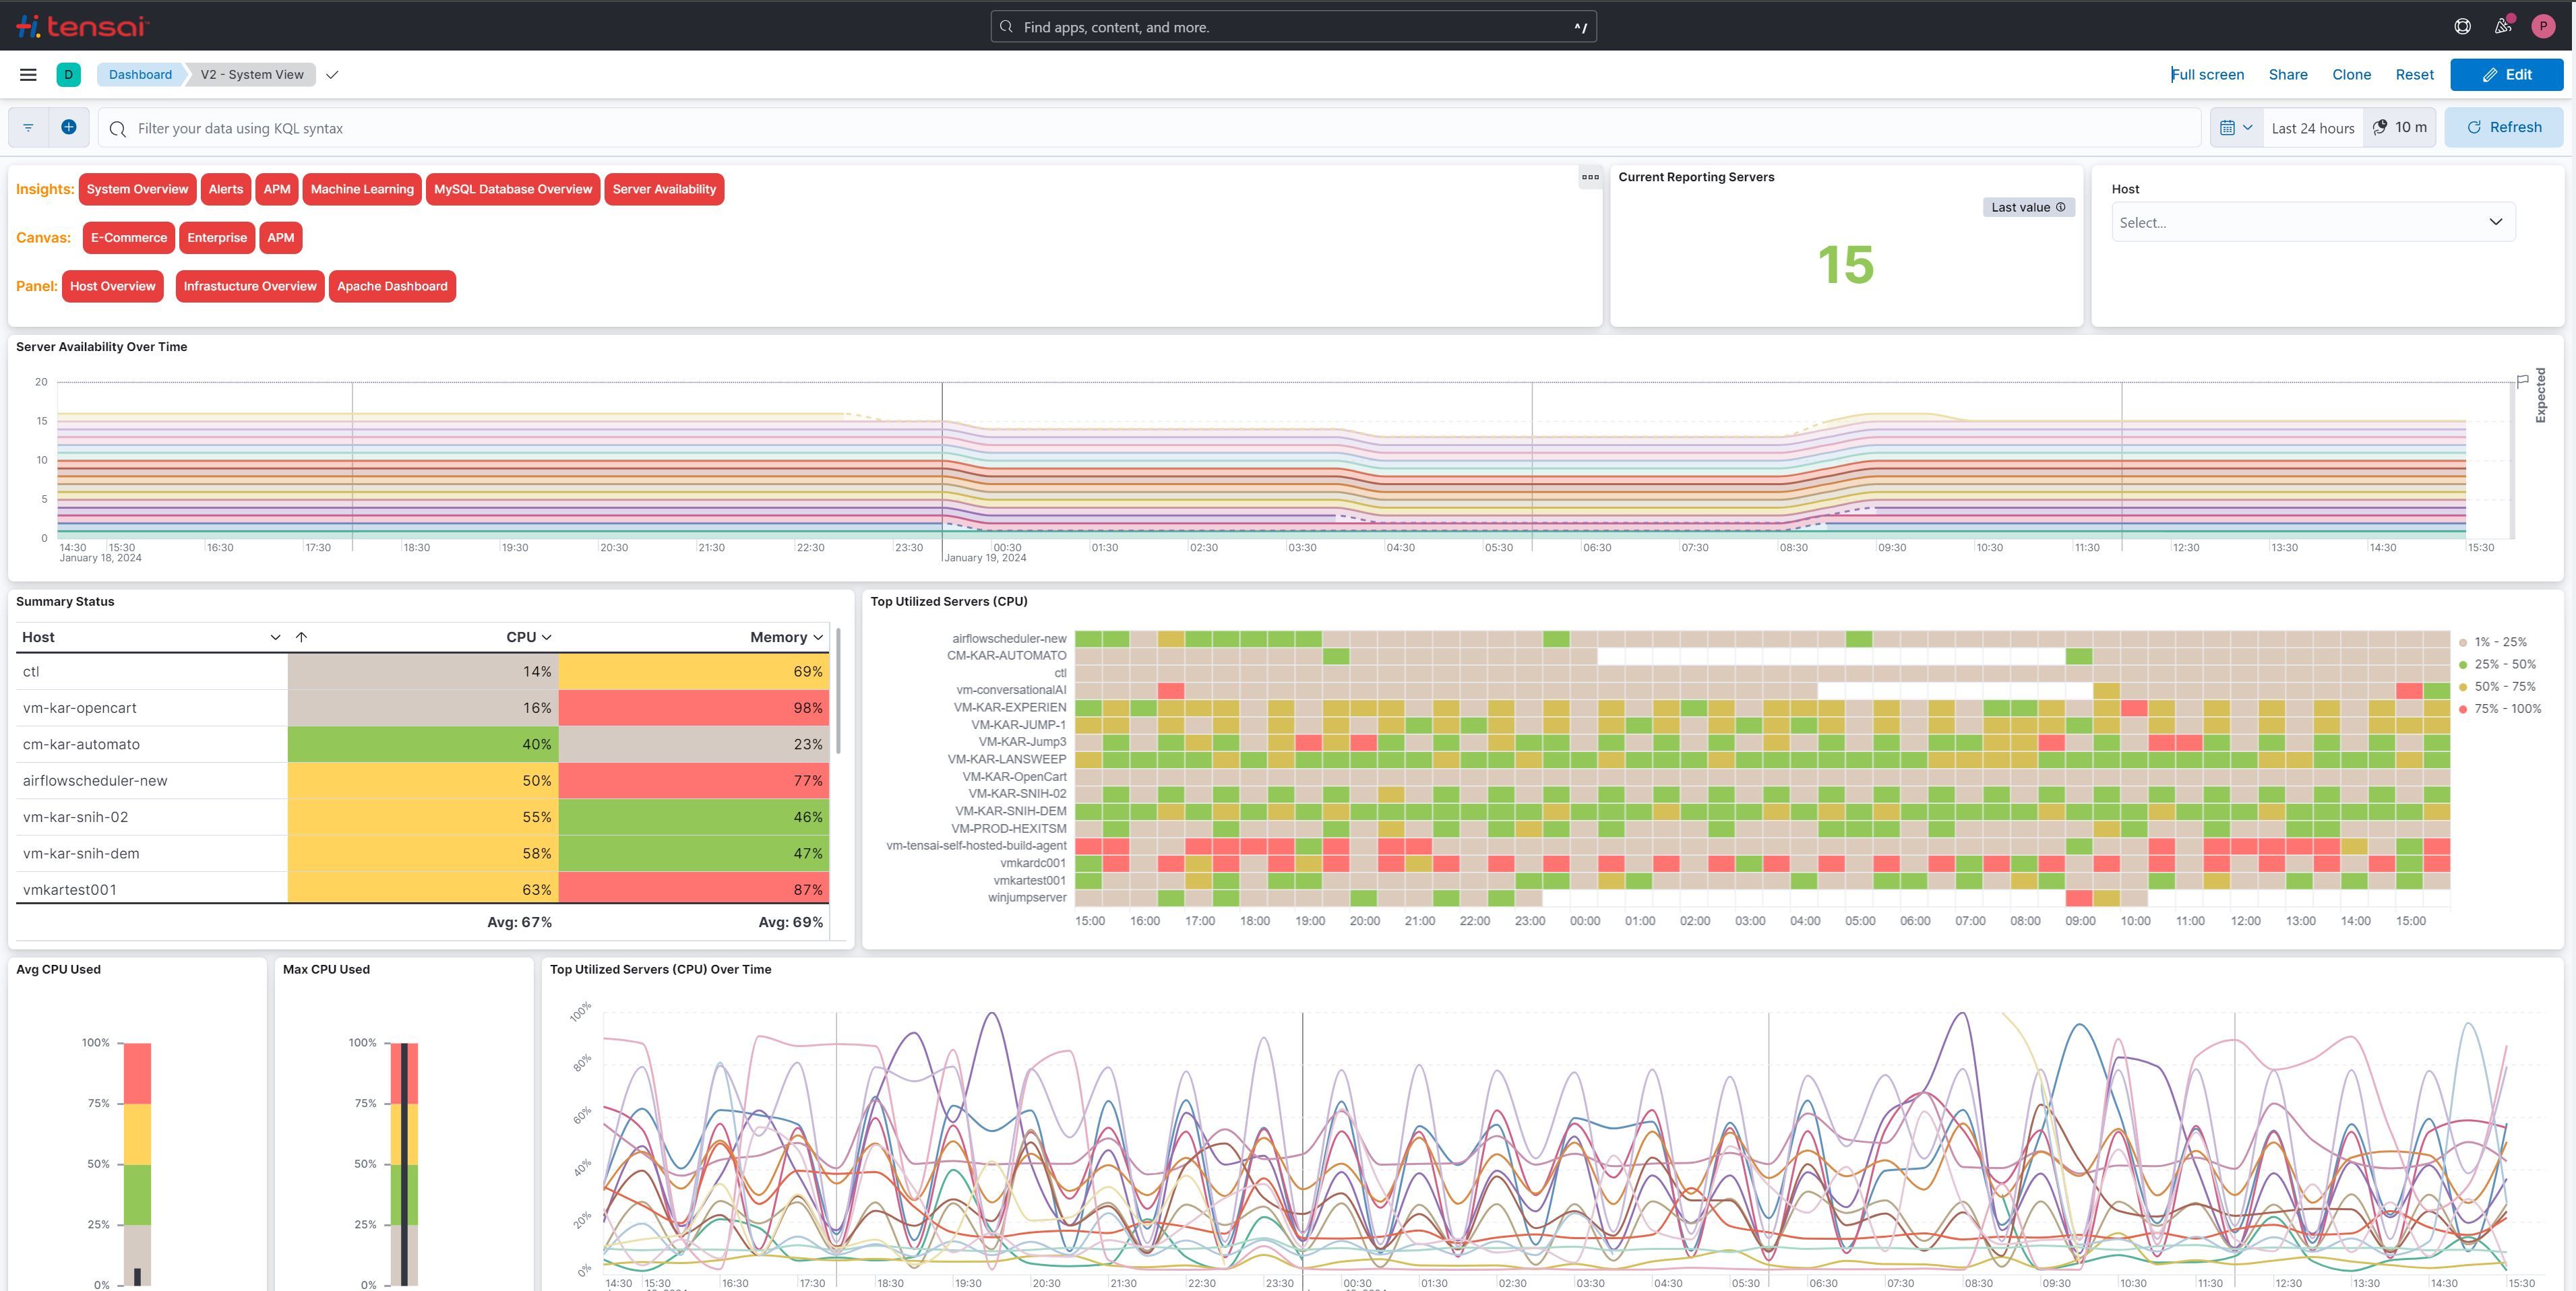
Task: Click the Share menu item
Action: [x=2288, y=74]
